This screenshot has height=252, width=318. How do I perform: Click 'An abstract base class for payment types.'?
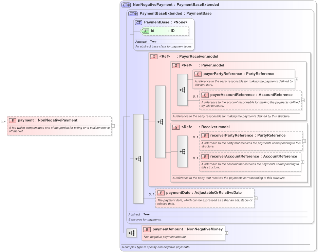(164, 46)
